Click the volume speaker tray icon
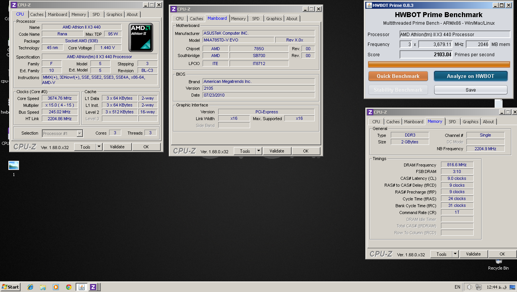This screenshot has height=292, width=517. coord(469,287)
